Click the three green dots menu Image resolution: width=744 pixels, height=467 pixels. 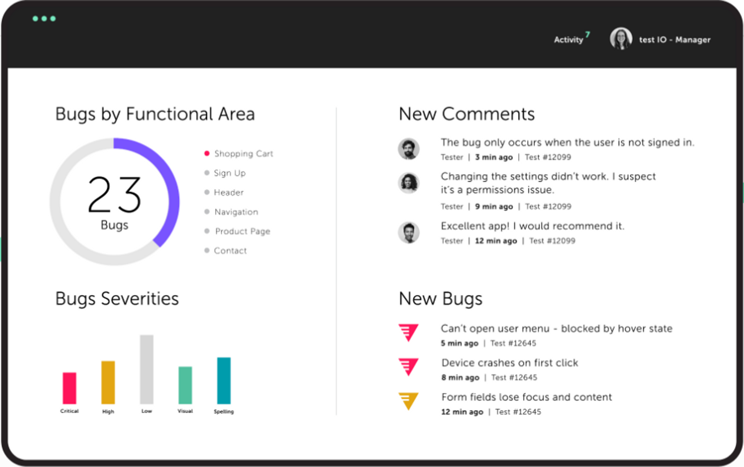[44, 19]
